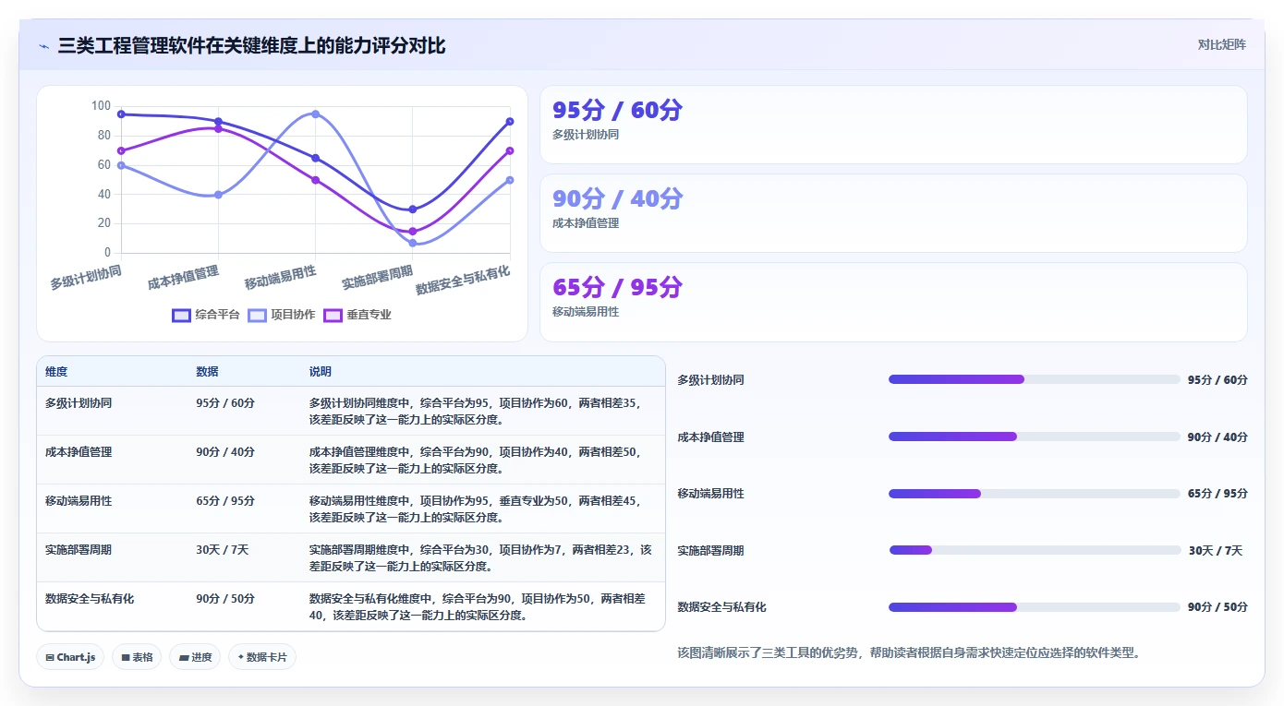Image resolution: width=1284 pixels, height=706 pixels.
Task: Click the Chart.js tag button
Action: click(x=71, y=657)
